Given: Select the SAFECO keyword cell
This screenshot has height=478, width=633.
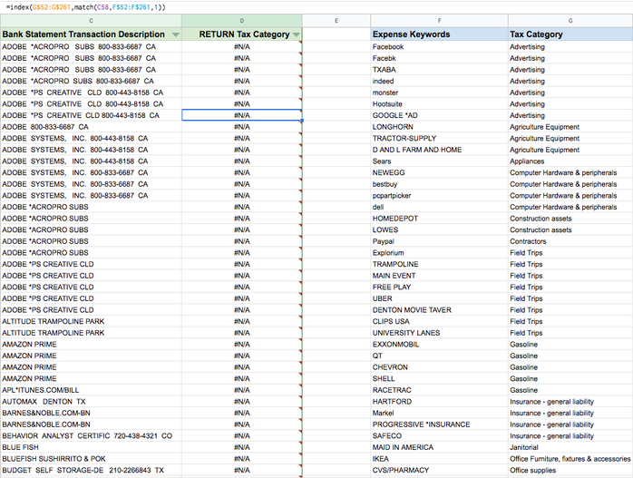Looking at the screenshot, I should coord(439,435).
